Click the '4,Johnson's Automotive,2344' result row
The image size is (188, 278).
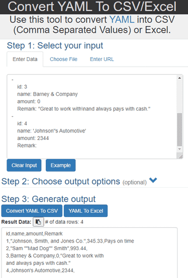click(x=40, y=270)
